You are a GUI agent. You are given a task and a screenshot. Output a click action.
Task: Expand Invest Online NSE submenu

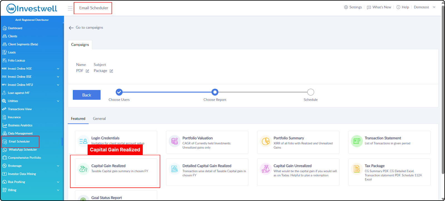coord(58,69)
